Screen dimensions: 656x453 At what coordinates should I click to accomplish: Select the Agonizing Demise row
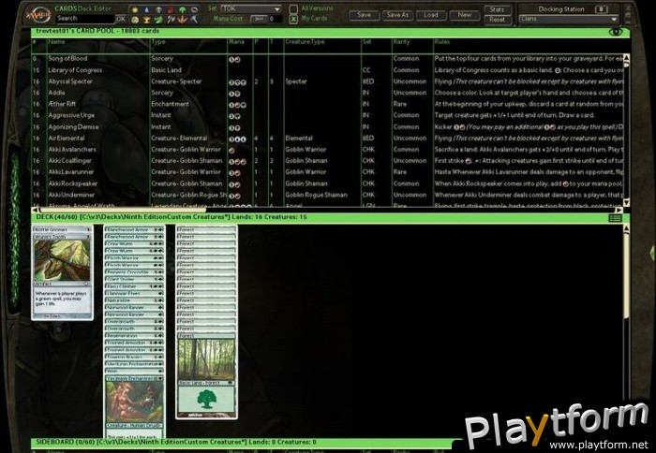[x=328, y=127]
